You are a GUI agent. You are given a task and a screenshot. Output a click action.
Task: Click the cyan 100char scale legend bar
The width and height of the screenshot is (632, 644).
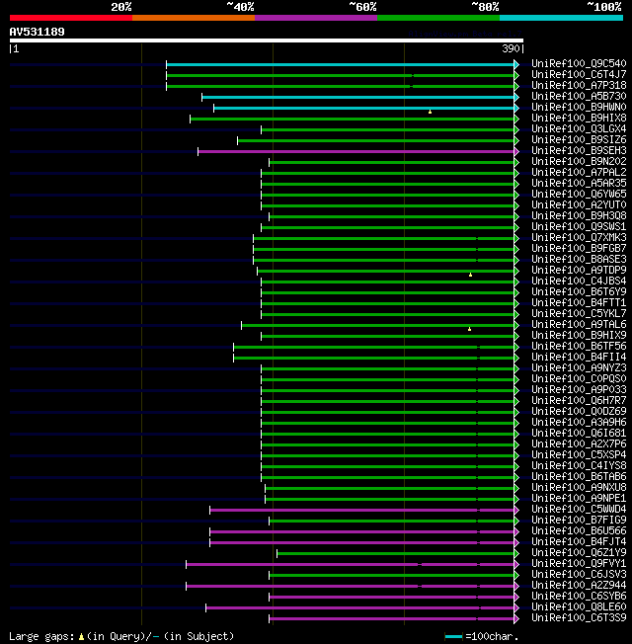pyautogui.click(x=454, y=637)
